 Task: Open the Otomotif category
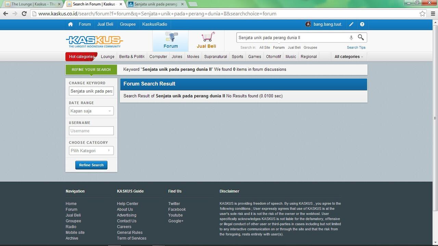click(273, 57)
